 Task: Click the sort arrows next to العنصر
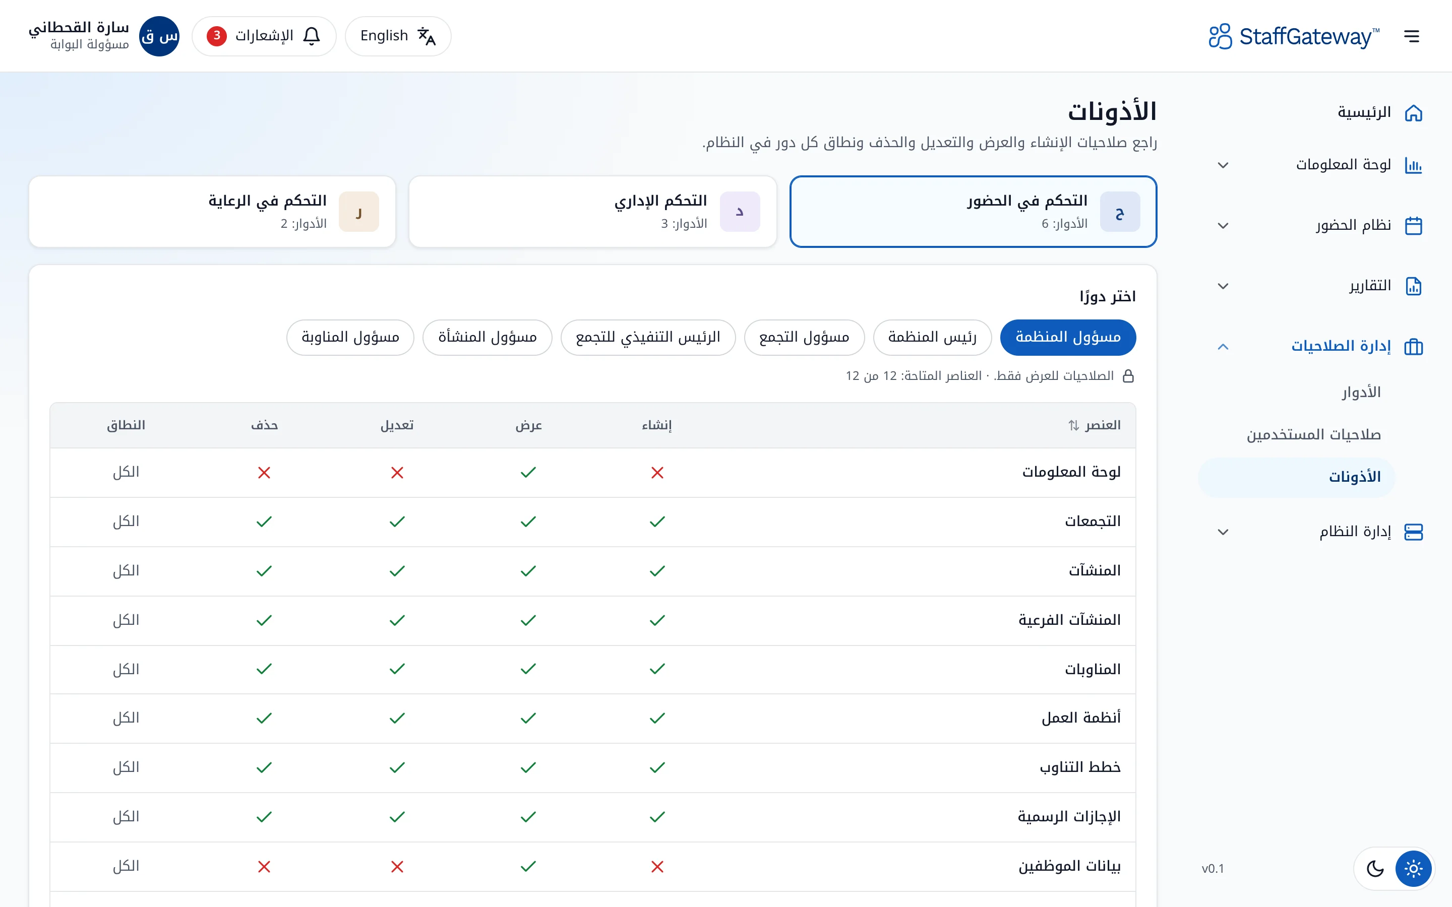coord(1073,425)
